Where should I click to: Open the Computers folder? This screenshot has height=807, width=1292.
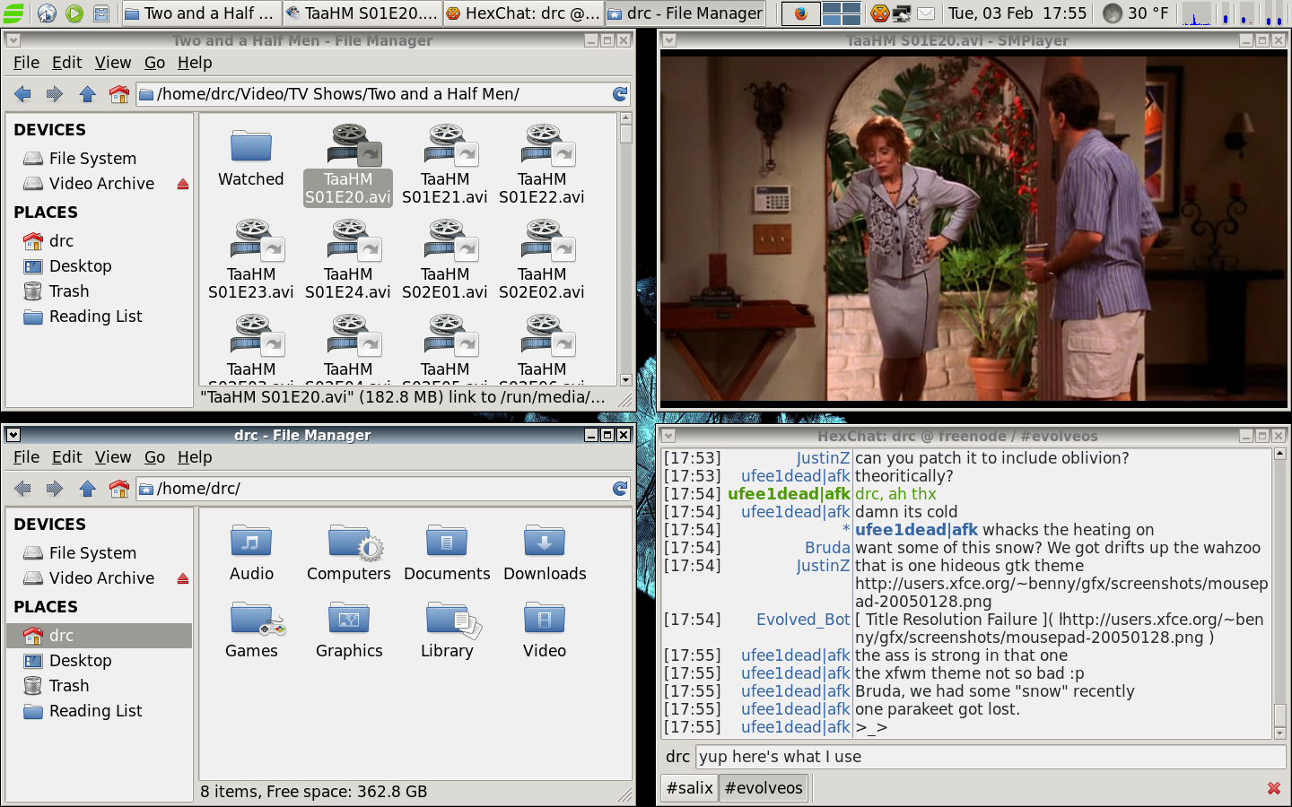point(349,553)
